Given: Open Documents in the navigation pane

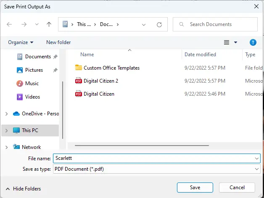Looking at the screenshot, I should 38,57.
